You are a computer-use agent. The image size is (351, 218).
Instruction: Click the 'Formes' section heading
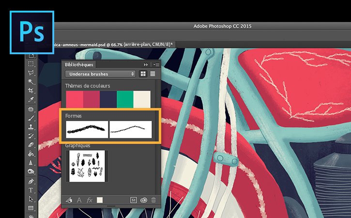(74, 116)
